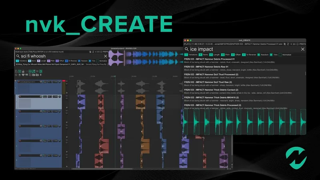Click the Items number box in nvk_CREATE
320x180 pixels.
pos(200,55)
